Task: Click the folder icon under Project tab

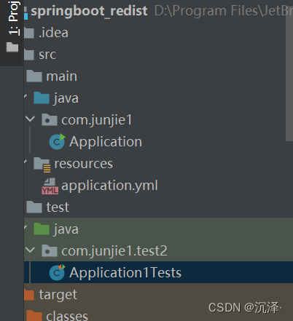Action: coord(12,47)
